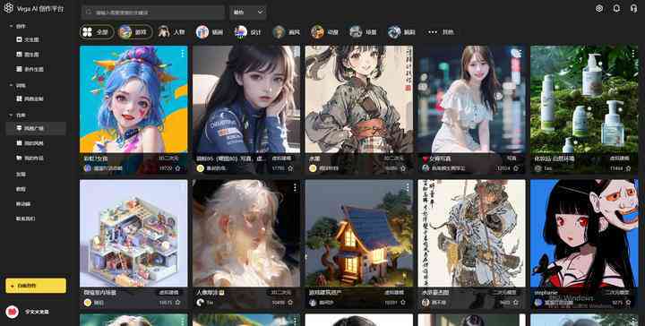
Task: Select the 设计 category tab
Action: click(247, 31)
